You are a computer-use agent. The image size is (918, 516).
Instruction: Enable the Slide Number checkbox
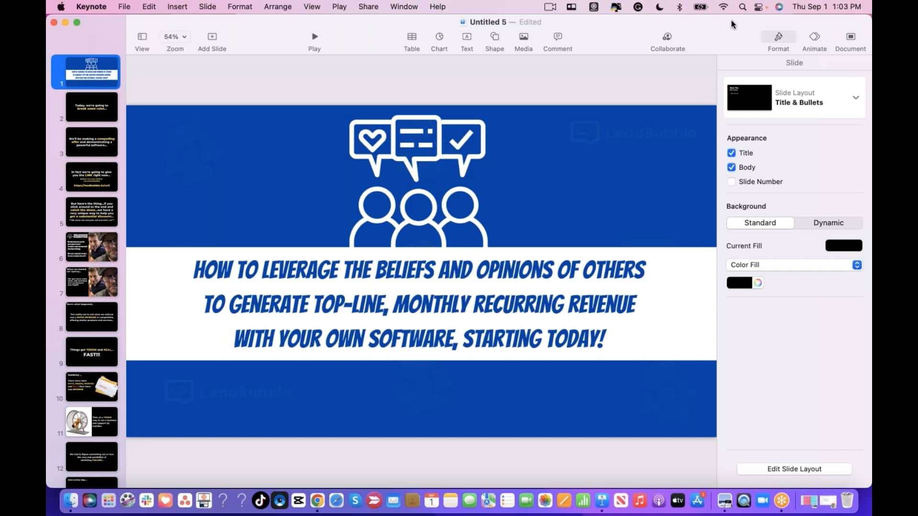[732, 182]
